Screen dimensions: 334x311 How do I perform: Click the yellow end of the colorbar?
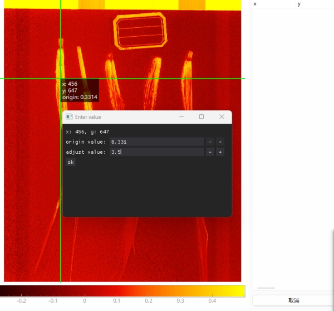tap(239, 290)
